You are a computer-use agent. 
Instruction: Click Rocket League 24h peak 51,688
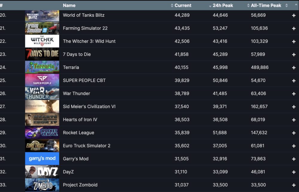point(220,133)
